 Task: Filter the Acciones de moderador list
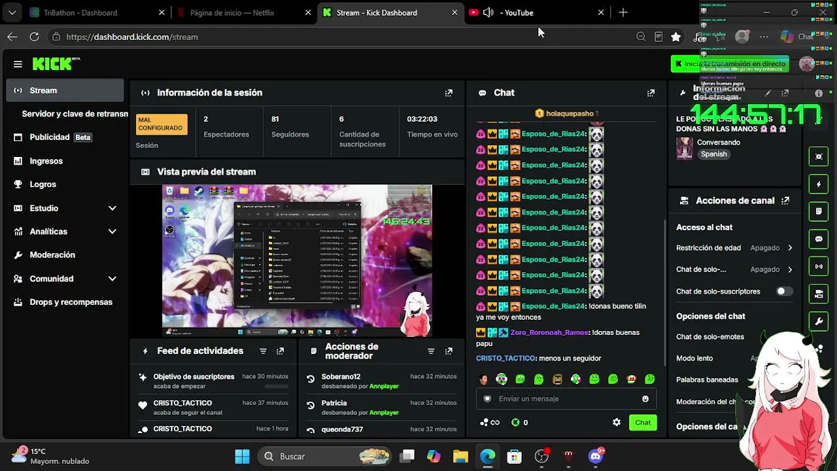coord(431,351)
